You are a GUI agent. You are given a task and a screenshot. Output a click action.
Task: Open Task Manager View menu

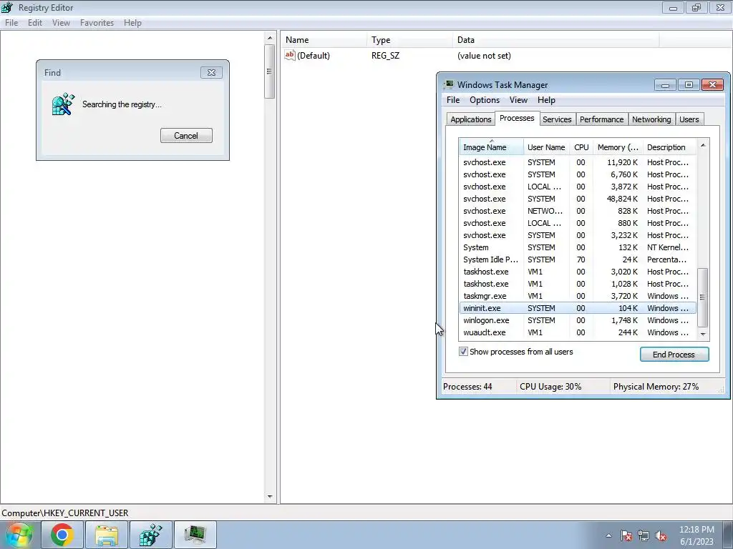click(518, 100)
